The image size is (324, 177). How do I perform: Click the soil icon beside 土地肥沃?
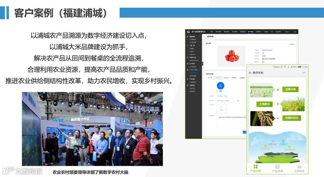point(278,104)
